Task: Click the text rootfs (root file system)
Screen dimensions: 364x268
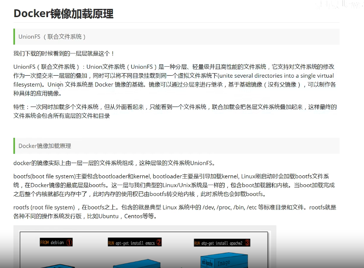Action: [x=44, y=207]
